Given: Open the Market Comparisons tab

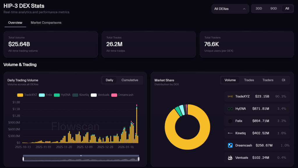Looking at the screenshot, I should pyautogui.click(x=46, y=23).
